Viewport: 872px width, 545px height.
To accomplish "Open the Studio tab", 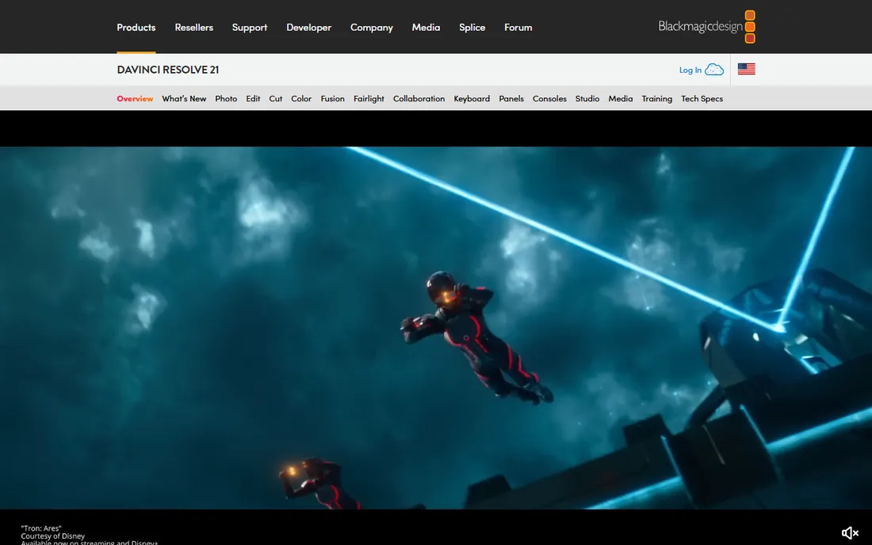I will pyautogui.click(x=587, y=98).
